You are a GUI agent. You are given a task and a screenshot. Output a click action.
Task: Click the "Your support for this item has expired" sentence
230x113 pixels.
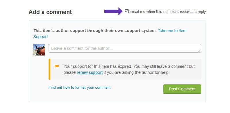98,66
